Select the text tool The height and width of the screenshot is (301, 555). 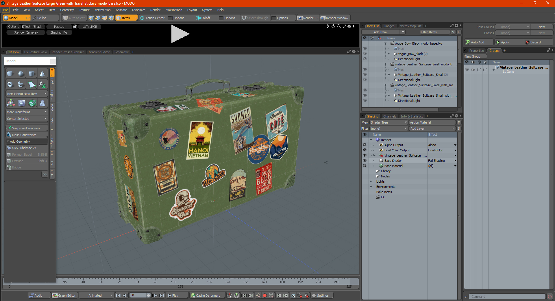[x=42, y=85]
